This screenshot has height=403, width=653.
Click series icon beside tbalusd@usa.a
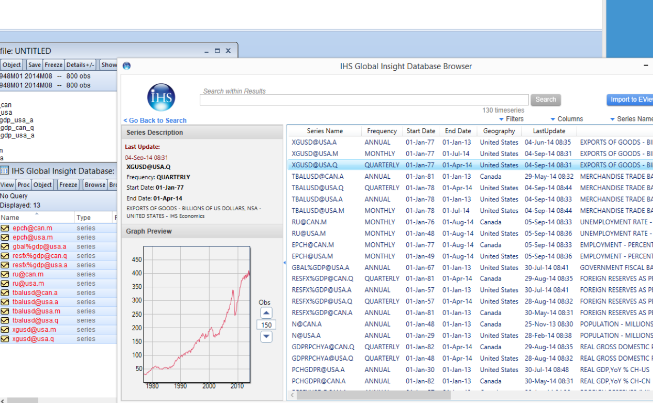(5, 302)
